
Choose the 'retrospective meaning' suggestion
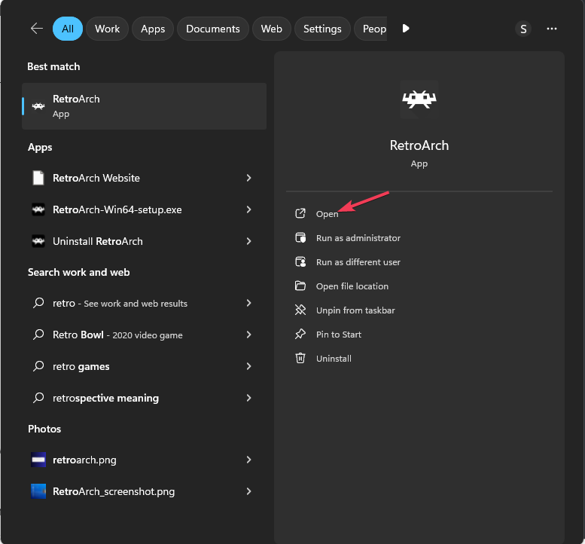[x=144, y=398]
